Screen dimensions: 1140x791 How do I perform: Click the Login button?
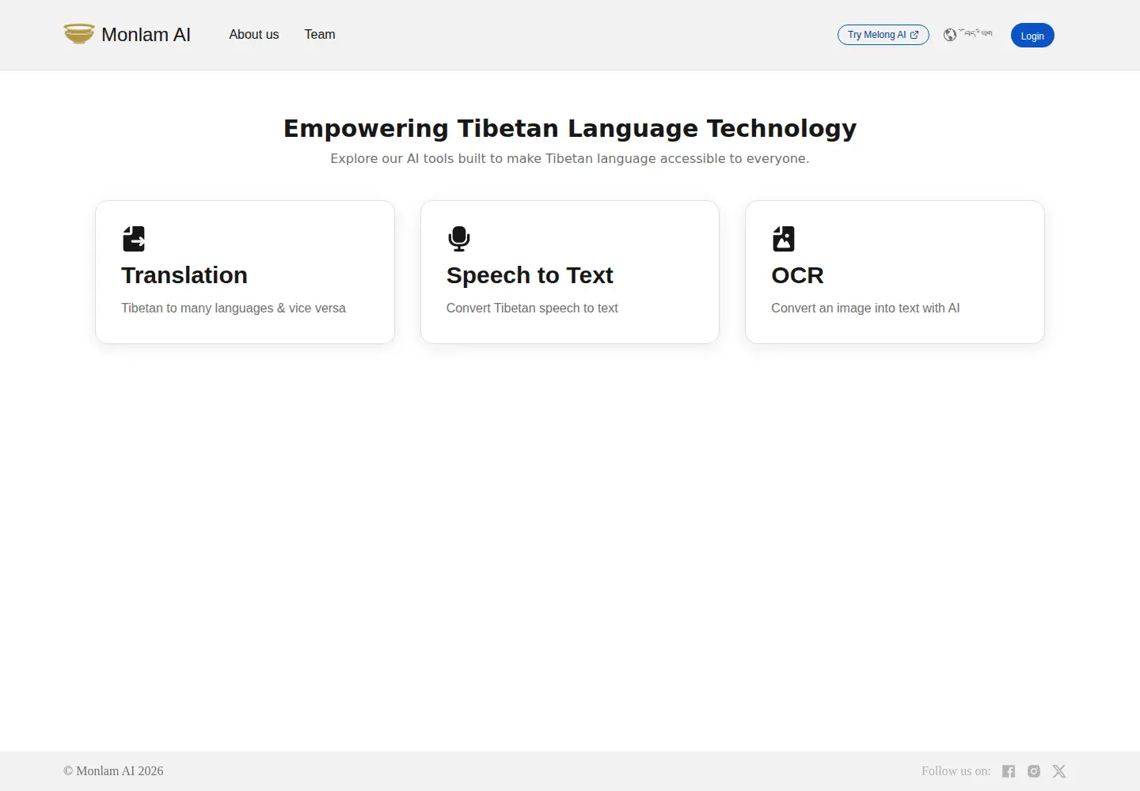[1032, 36]
